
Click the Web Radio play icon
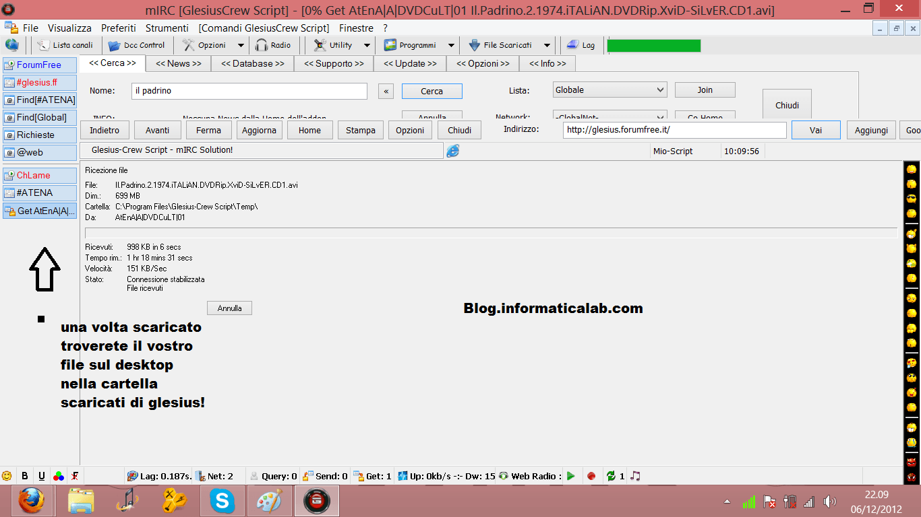(571, 476)
